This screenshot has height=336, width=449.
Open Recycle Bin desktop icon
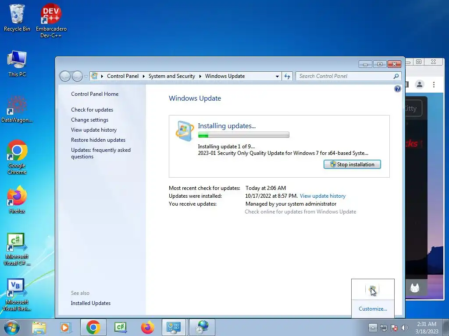click(x=17, y=17)
